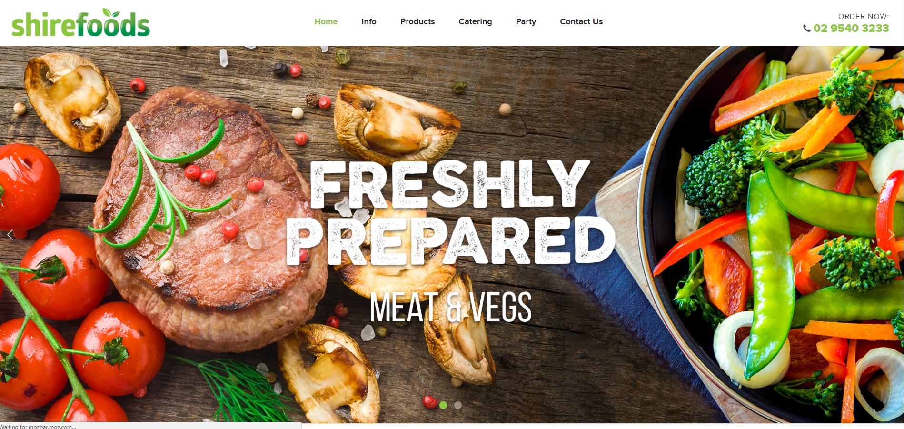Screen dimensions: 904x429
Task: Click the vegetable pan image
Action: 781,234
